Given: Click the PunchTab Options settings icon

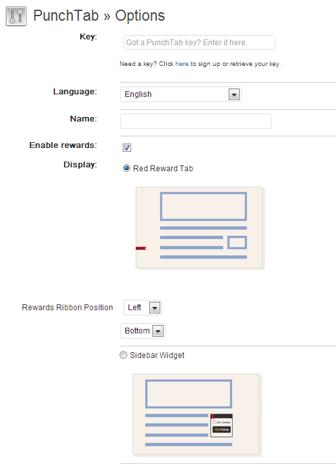Looking at the screenshot, I should pos(16,16).
